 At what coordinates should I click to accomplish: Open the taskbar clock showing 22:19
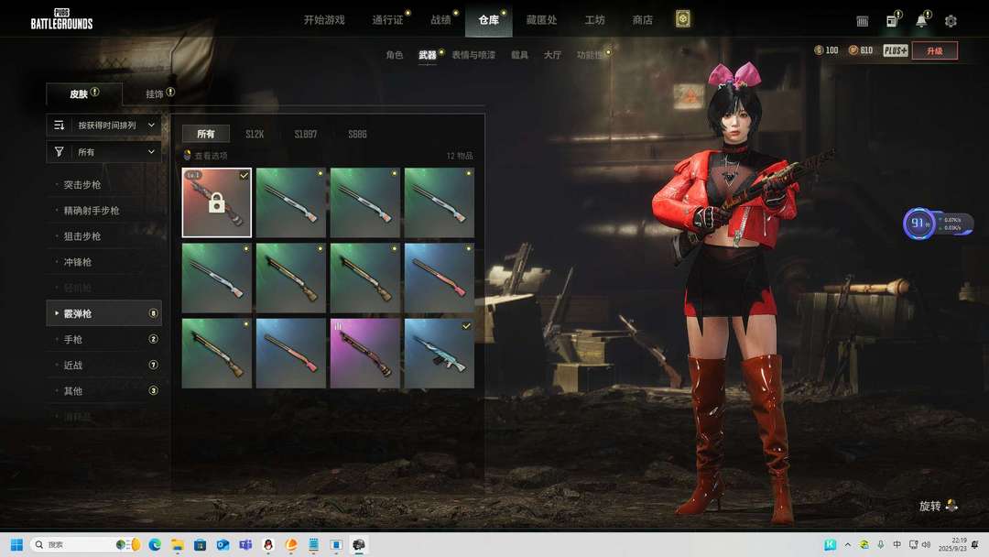(951, 544)
